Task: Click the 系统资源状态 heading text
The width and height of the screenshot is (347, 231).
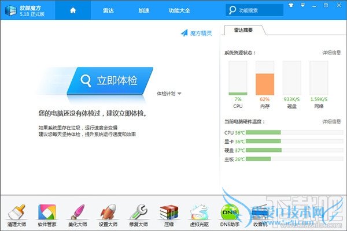Action: coord(240,53)
